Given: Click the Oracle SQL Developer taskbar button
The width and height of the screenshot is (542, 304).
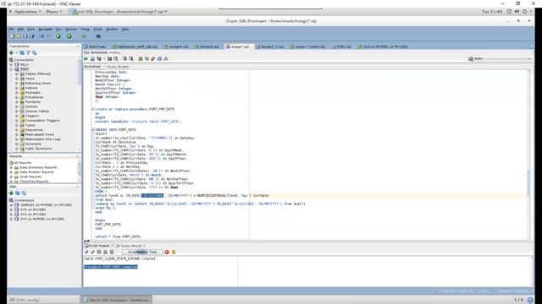Looking at the screenshot, I should click(x=117, y=300).
